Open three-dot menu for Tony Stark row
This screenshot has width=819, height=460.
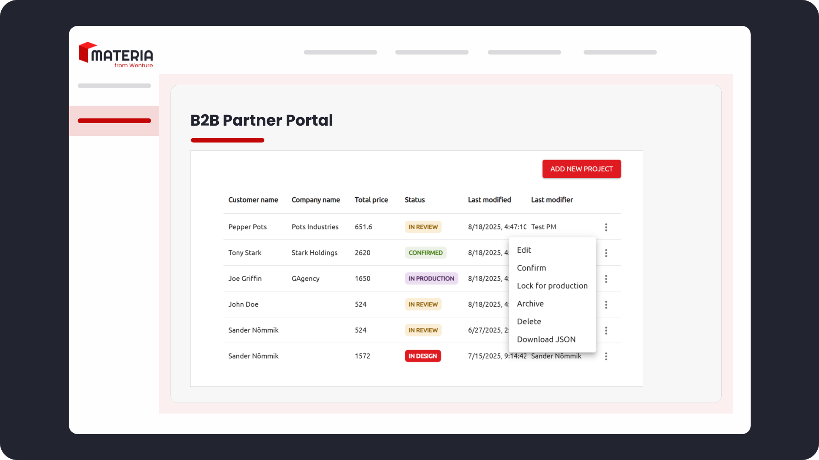pos(606,253)
